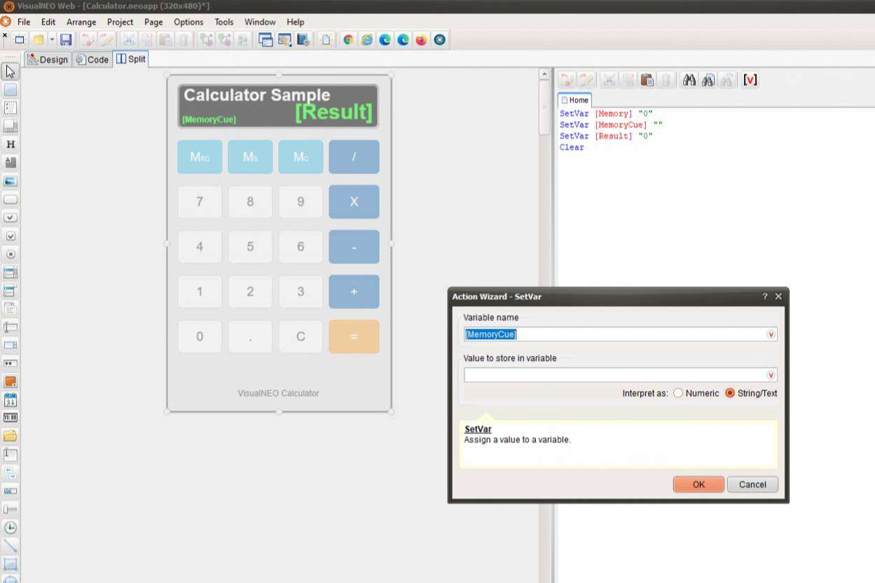Click the Cancel button in Action Wizard
Screen dimensions: 875x583
point(752,484)
